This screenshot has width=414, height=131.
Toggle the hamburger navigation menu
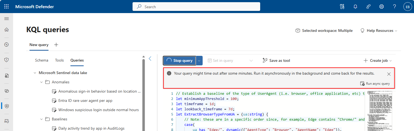(7, 19)
